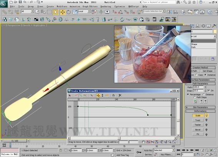Open the Material Editor icon

[210, 12]
